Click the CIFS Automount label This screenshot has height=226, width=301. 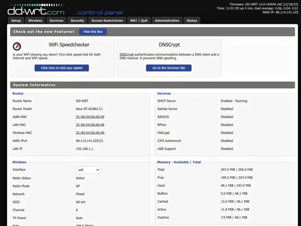coord(169,141)
